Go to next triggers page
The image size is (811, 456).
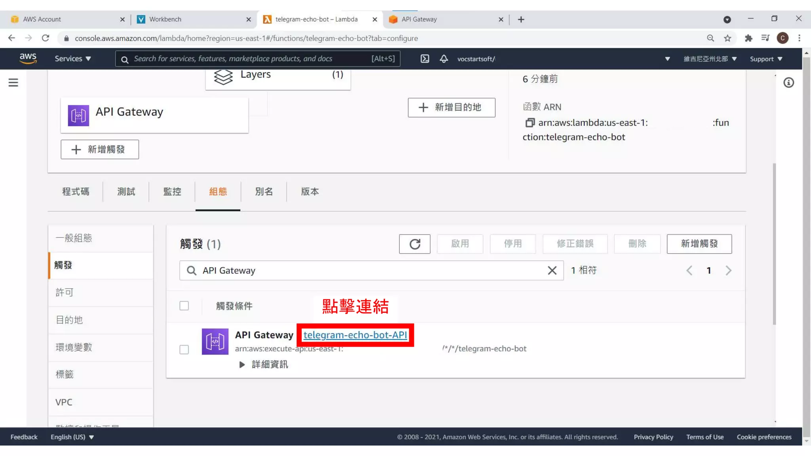pyautogui.click(x=728, y=270)
